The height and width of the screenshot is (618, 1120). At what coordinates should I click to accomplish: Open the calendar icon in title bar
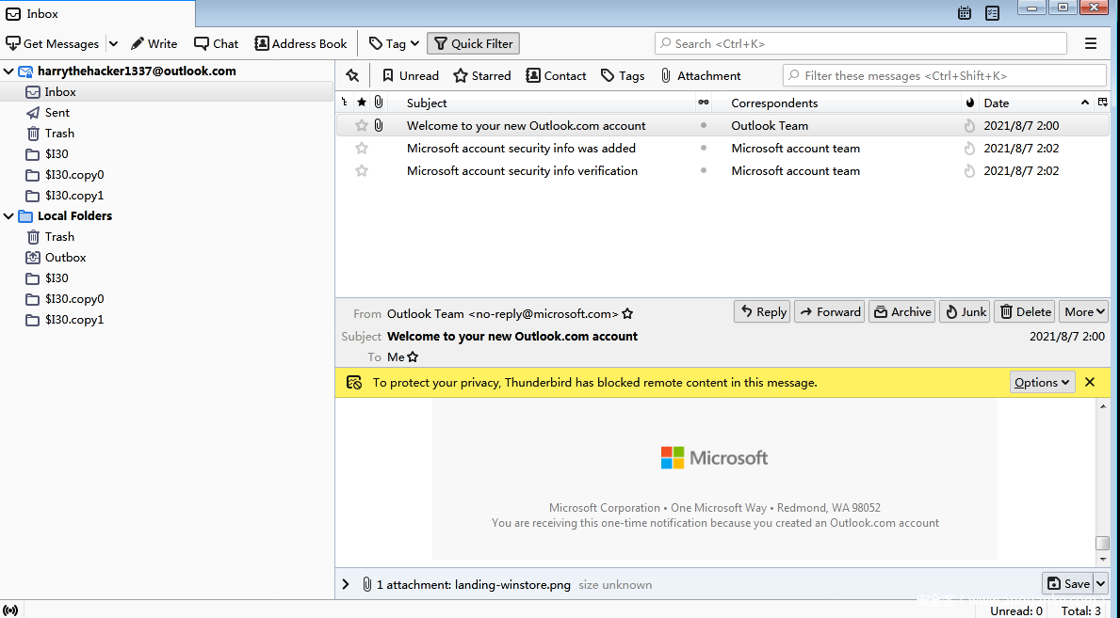(x=965, y=13)
